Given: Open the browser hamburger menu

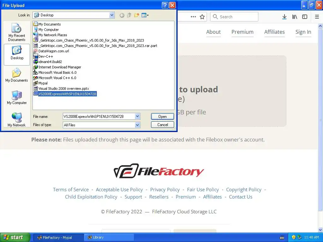Looking at the screenshot, I should point(317,17).
